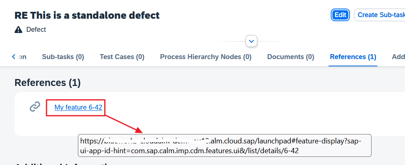Click the chain link icon beside the reference
Screen dimensions: 405x165
point(35,107)
